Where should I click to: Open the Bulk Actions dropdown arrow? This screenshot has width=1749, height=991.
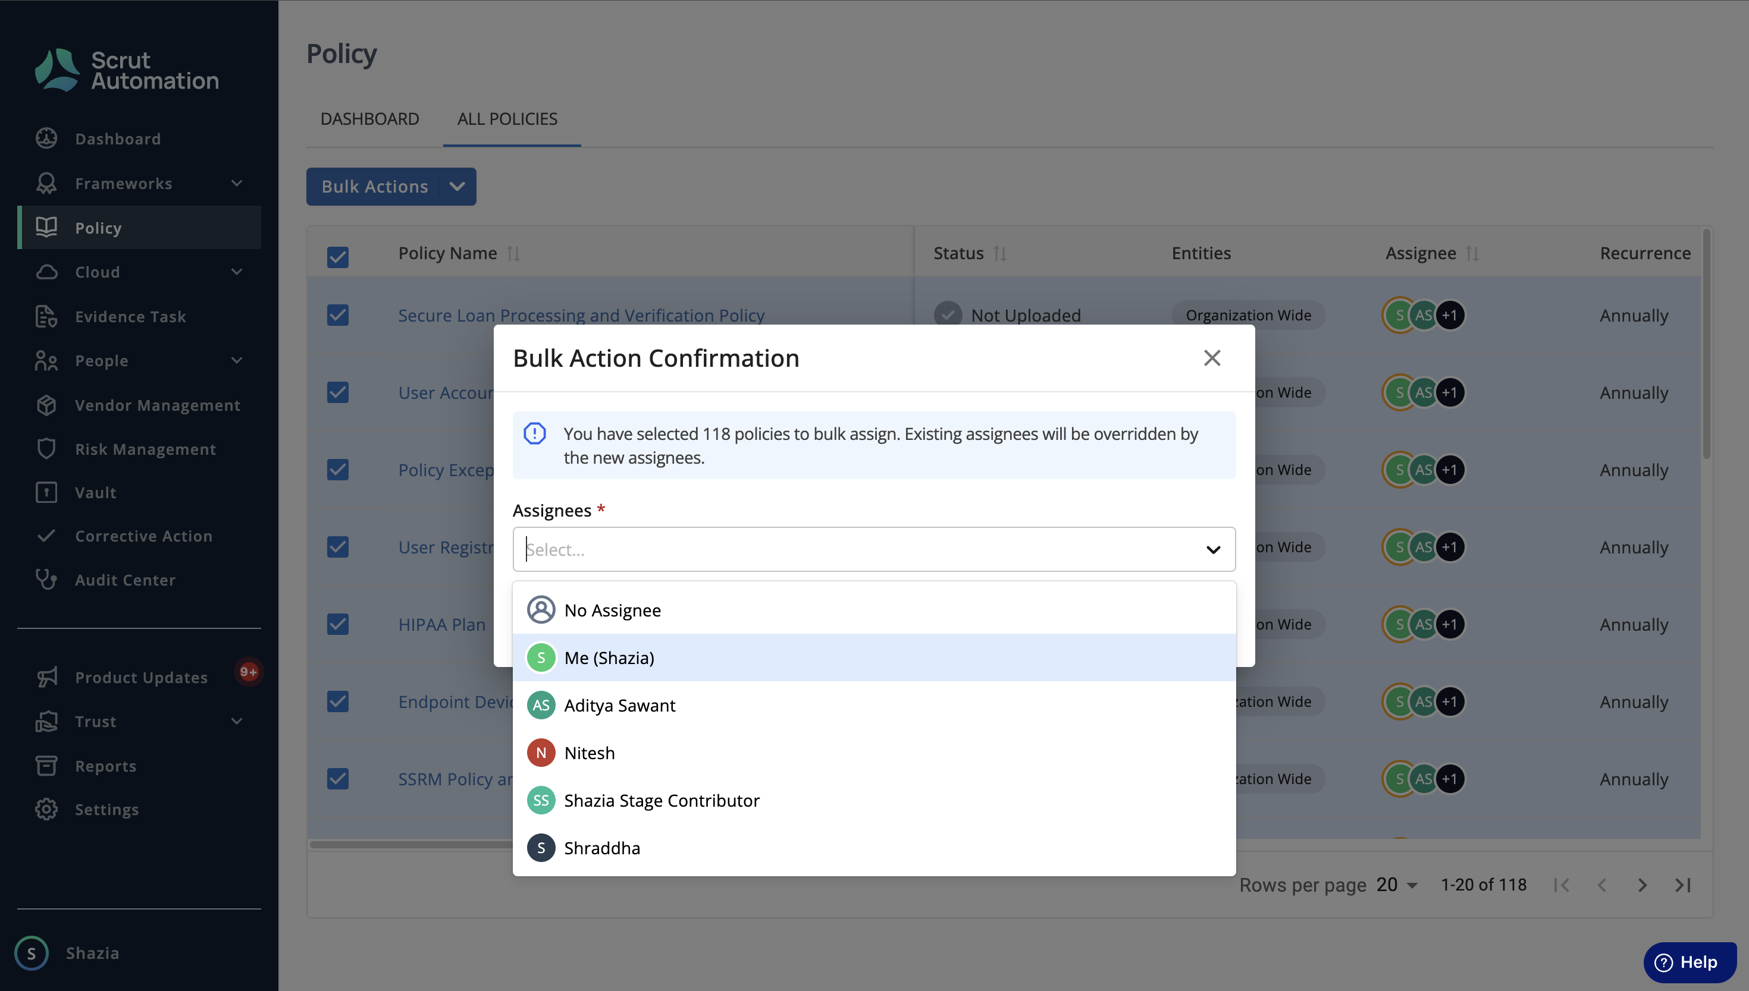tap(457, 187)
